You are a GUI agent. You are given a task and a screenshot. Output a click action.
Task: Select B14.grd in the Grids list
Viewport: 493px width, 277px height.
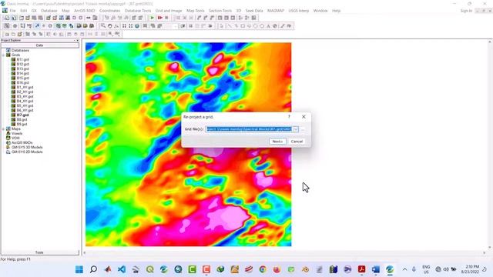coord(22,73)
